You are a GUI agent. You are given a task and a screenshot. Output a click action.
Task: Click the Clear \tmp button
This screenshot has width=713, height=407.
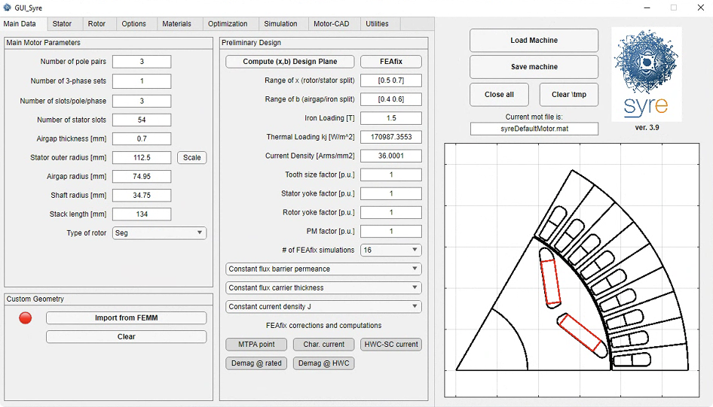coord(569,94)
